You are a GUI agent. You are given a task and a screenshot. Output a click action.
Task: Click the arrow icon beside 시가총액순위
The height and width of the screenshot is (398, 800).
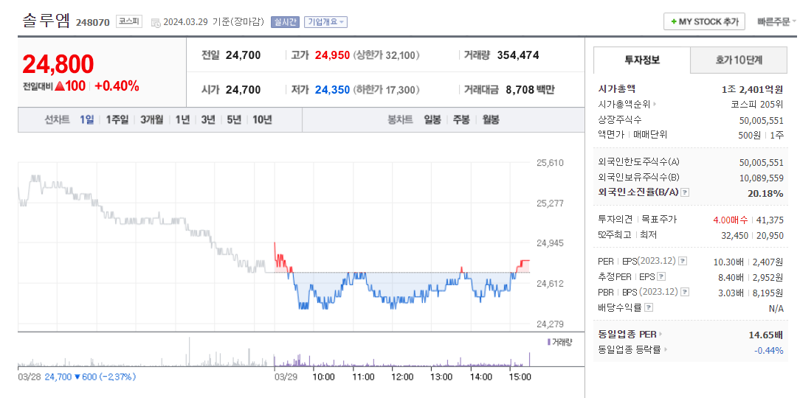655,105
